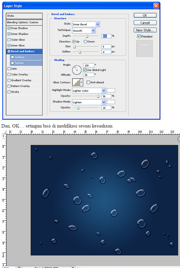Image resolution: width=180 pixels, height=268 pixels.
Task: Click the Angle value field
Action: (x=89, y=65)
